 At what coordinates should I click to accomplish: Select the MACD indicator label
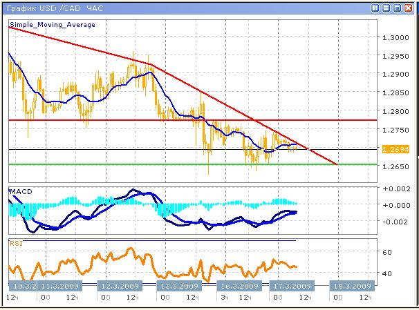[19, 190]
